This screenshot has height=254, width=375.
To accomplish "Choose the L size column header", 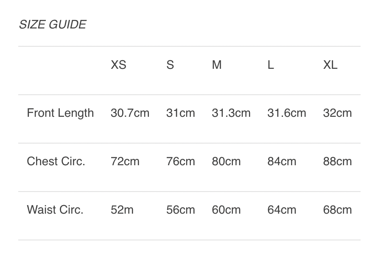I will (271, 65).
